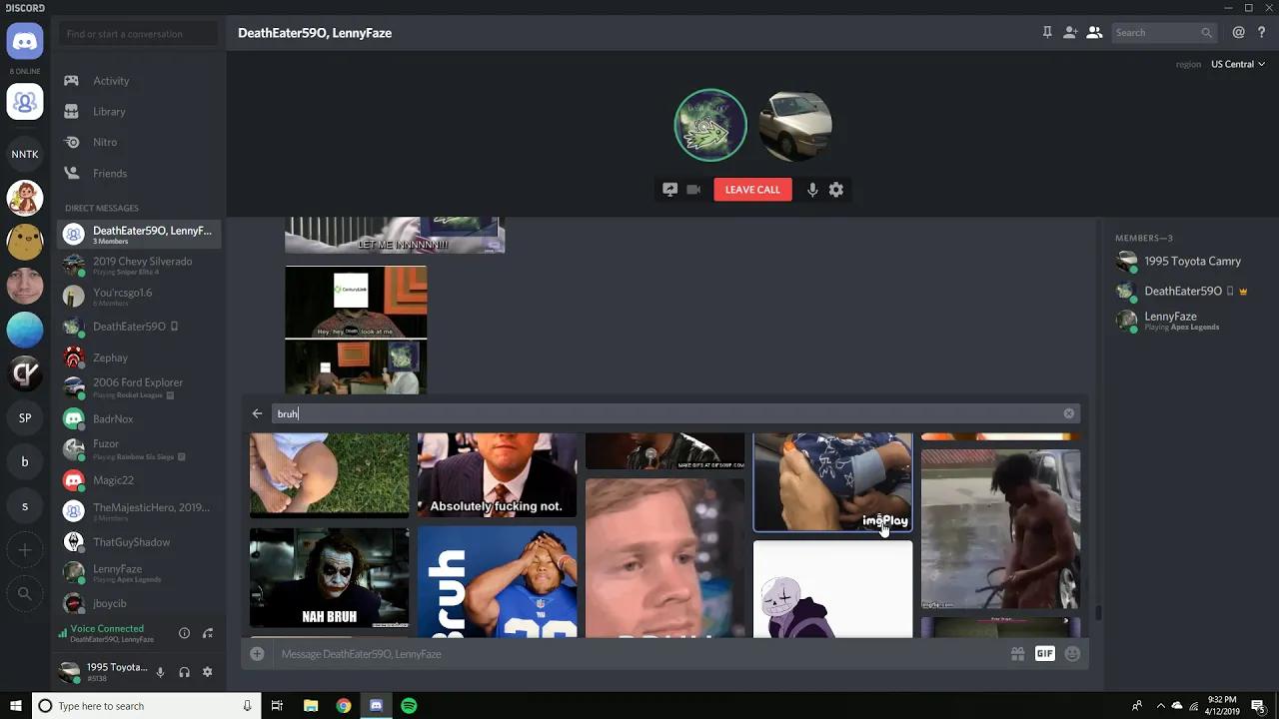Open help question mark icon
The height and width of the screenshot is (719, 1279).
coord(1261,33)
